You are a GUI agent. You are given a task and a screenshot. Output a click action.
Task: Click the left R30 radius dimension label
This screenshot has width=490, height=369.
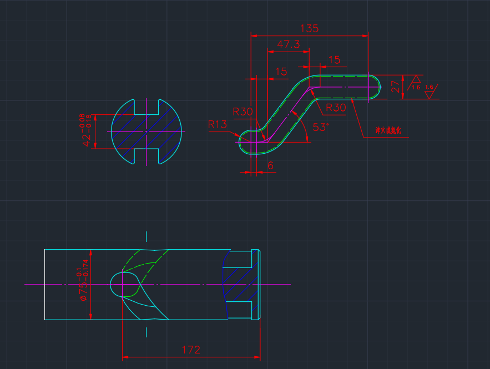pyautogui.click(x=243, y=112)
